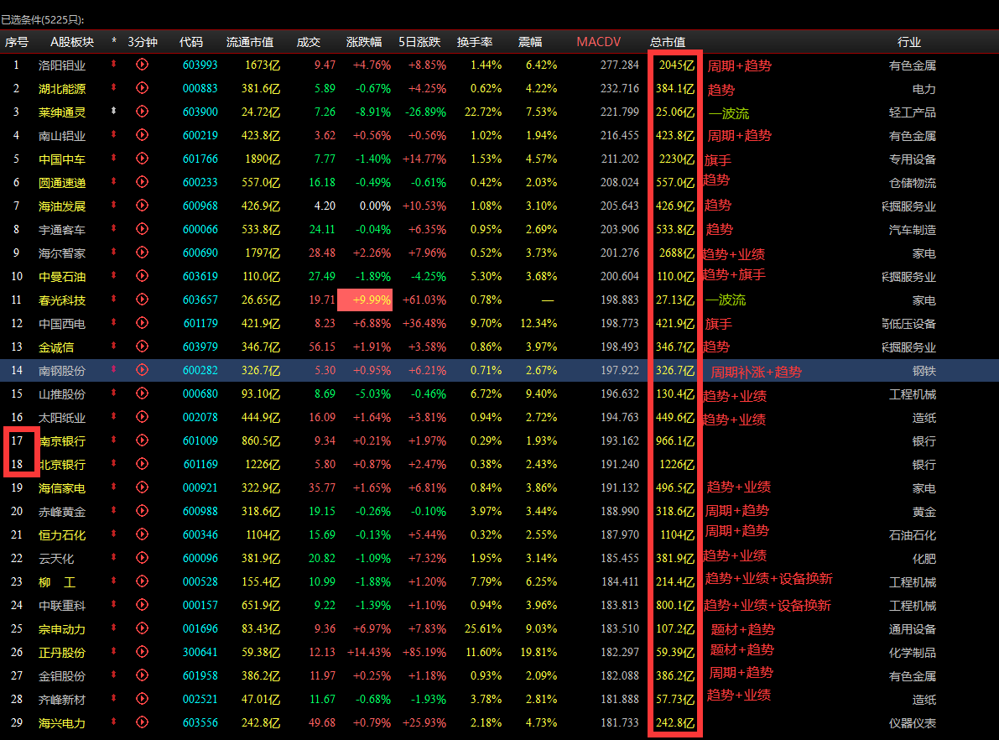
Task: Open 3-minute chart icon for 中联重科
Action: 142,605
